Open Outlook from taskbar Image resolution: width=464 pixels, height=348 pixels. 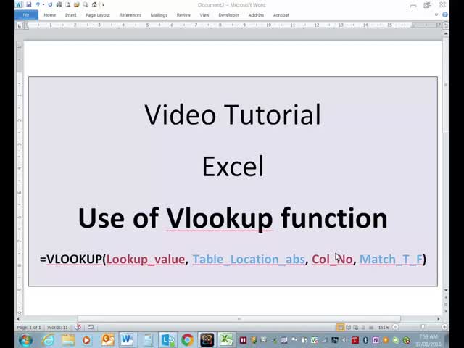coord(107,340)
